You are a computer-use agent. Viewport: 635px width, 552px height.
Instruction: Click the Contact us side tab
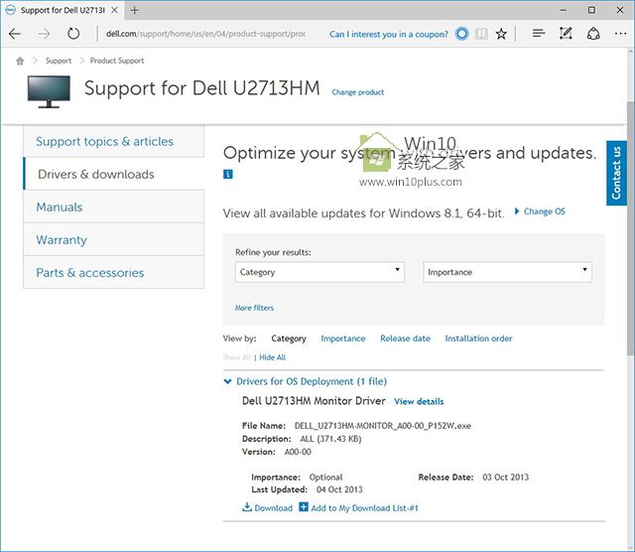pyautogui.click(x=616, y=173)
